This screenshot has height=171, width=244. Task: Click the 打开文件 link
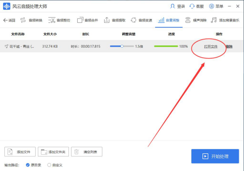tap(211, 46)
